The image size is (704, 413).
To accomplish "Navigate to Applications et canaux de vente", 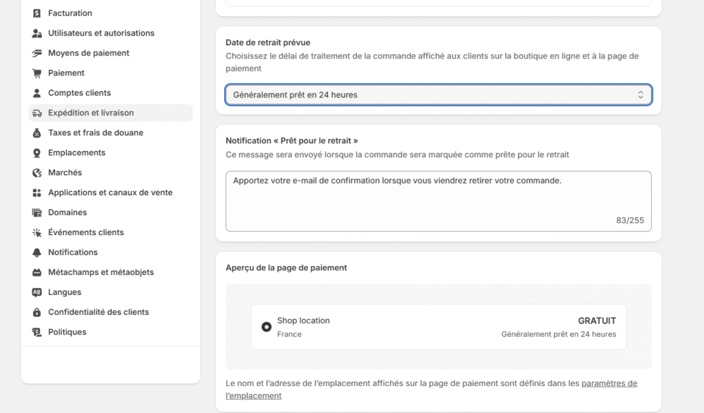I will tap(111, 192).
